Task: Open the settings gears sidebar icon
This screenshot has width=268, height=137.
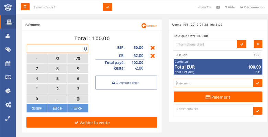Action: point(8,104)
